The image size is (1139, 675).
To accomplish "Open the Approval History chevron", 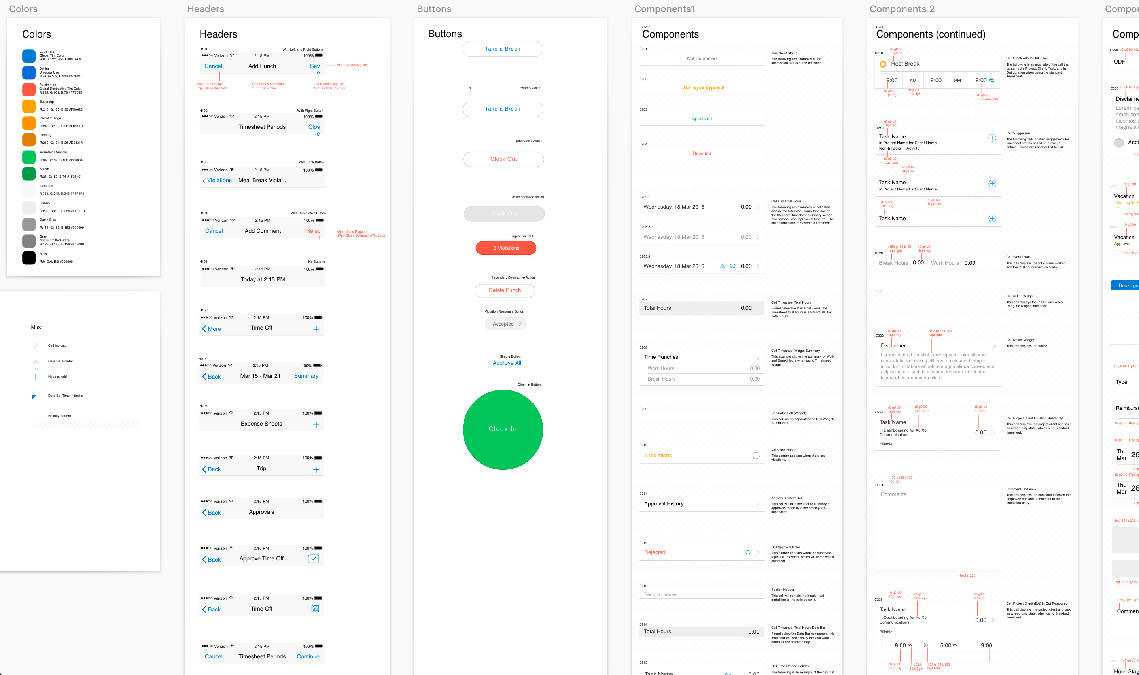I will click(758, 503).
